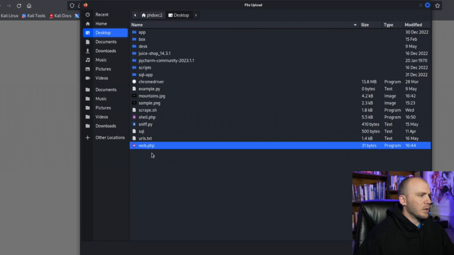Image resolution: width=454 pixels, height=255 pixels.
Task: Open Documents with page icon in sidebar
Action: click(105, 42)
